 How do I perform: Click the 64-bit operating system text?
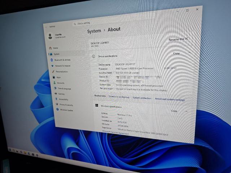point(140,85)
